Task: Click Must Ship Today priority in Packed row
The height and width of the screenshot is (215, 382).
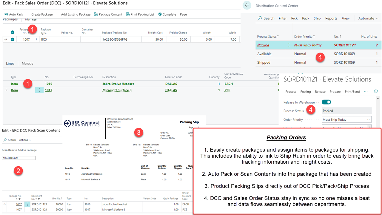Action: pos(308,45)
